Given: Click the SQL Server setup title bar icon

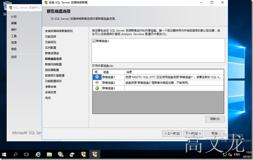Looking at the screenshot, I should tap(46, 2).
